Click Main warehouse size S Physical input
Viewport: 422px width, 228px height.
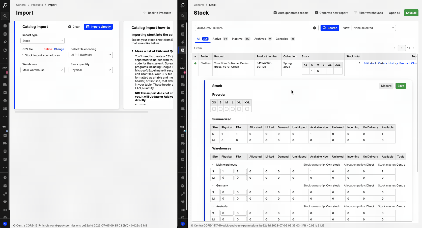tap(227, 171)
